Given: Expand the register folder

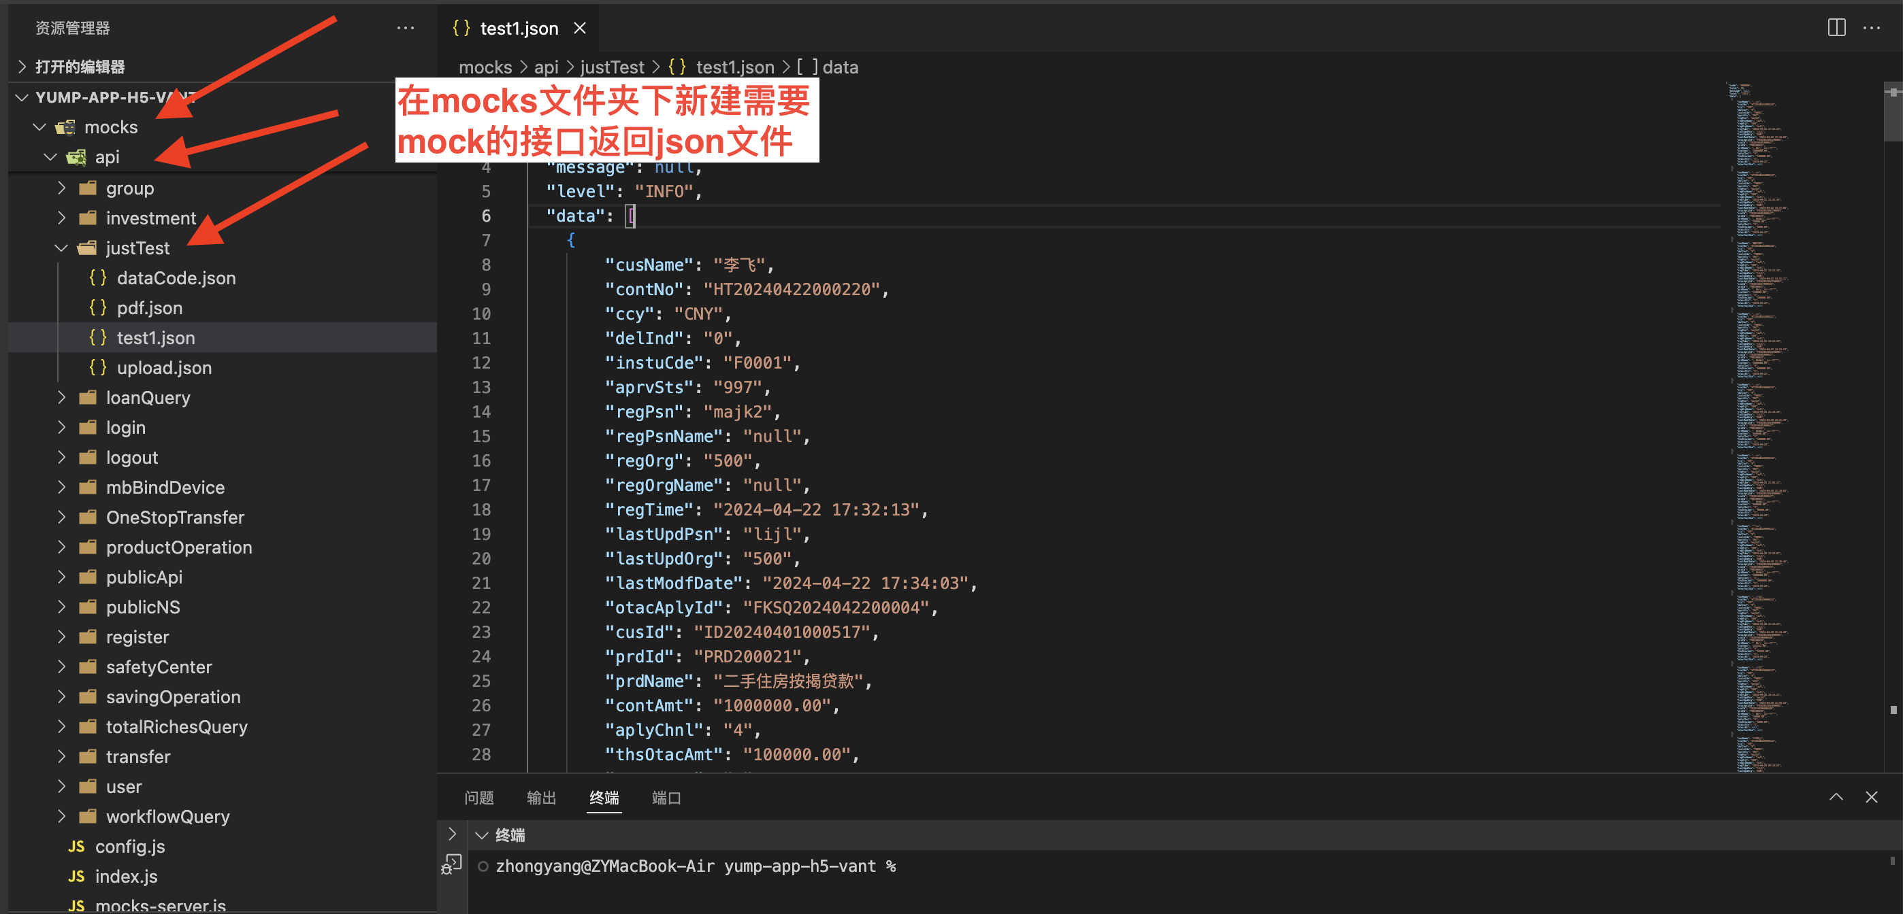Looking at the screenshot, I should 62,637.
